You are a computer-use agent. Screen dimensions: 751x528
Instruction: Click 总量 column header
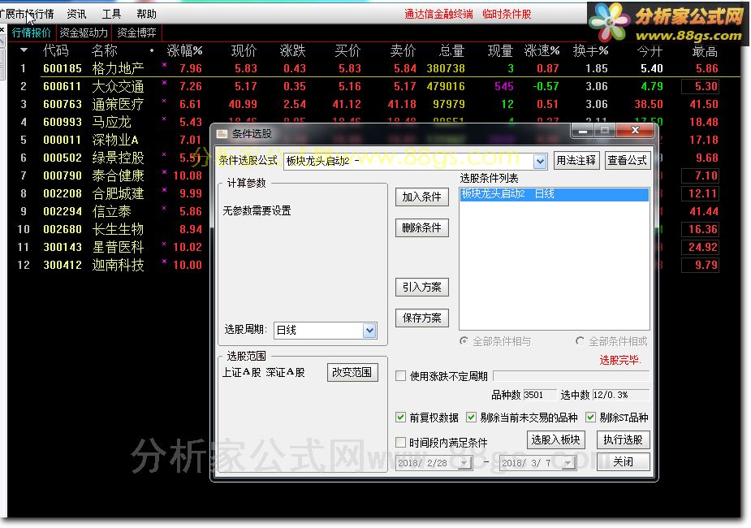pos(451,50)
